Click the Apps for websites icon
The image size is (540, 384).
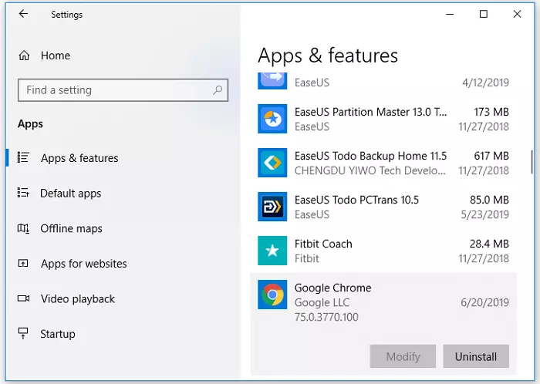(23, 264)
